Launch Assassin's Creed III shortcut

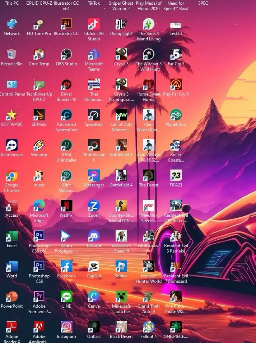click(121, 236)
